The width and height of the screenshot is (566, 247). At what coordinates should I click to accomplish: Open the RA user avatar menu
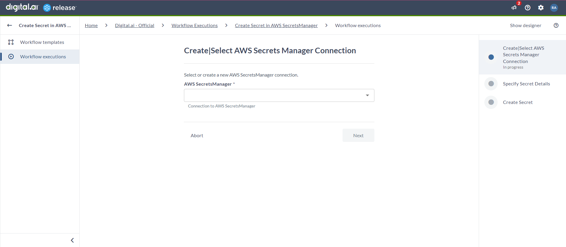pyautogui.click(x=554, y=8)
